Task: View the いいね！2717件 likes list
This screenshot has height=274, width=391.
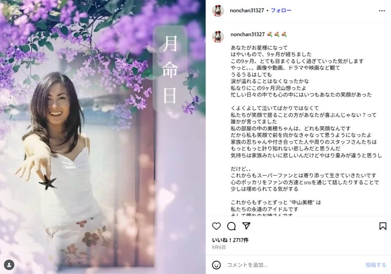Action: tap(230, 240)
